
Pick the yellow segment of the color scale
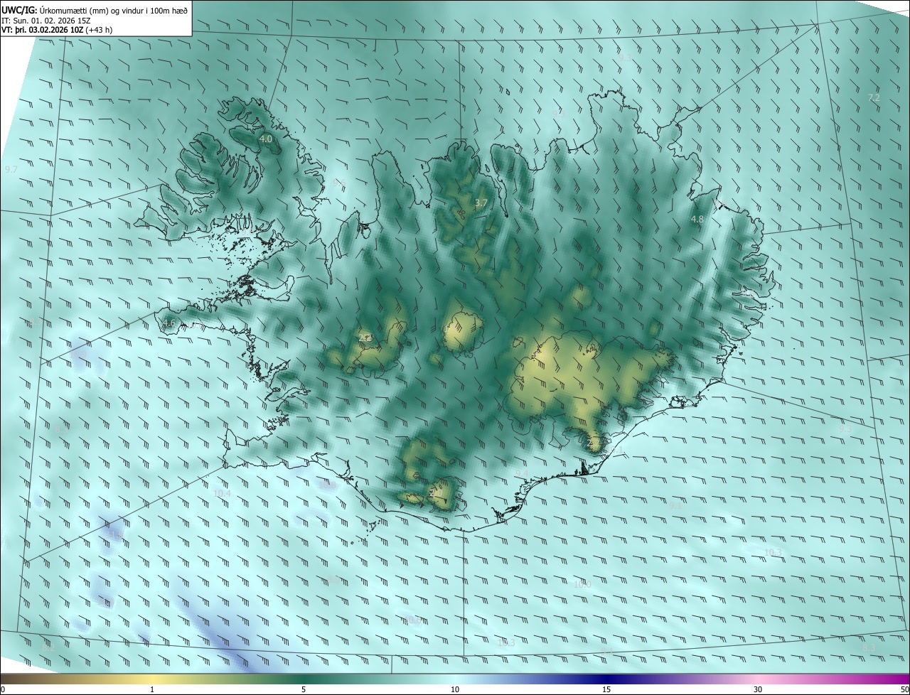coord(152,679)
